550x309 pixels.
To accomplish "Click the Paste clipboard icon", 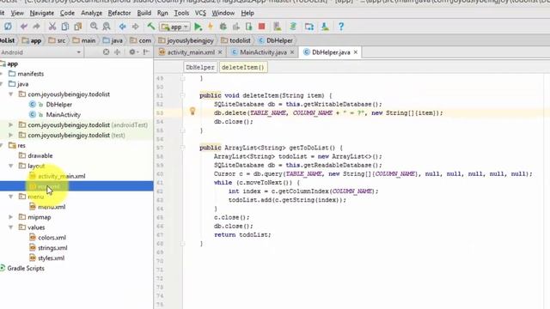I will [x=78, y=27].
